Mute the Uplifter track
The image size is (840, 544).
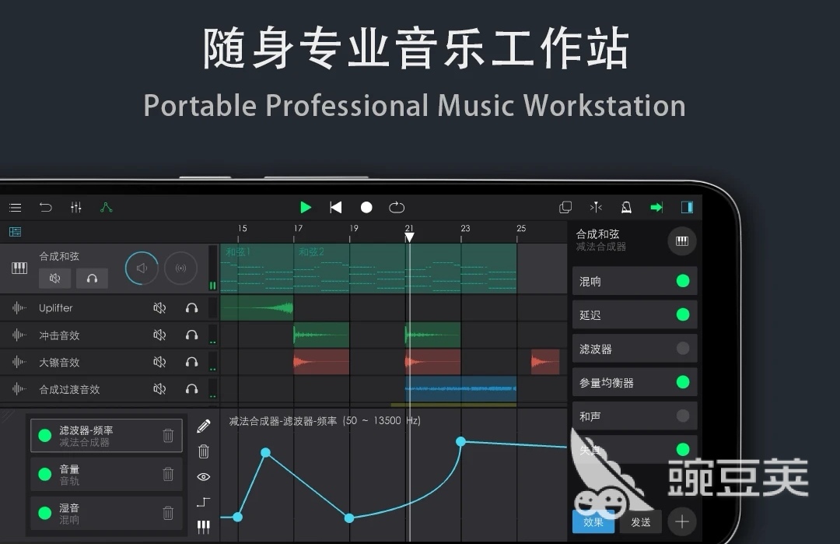click(x=159, y=308)
